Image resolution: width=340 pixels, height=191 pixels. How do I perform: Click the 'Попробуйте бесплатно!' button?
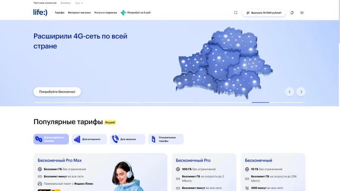pyautogui.click(x=57, y=92)
